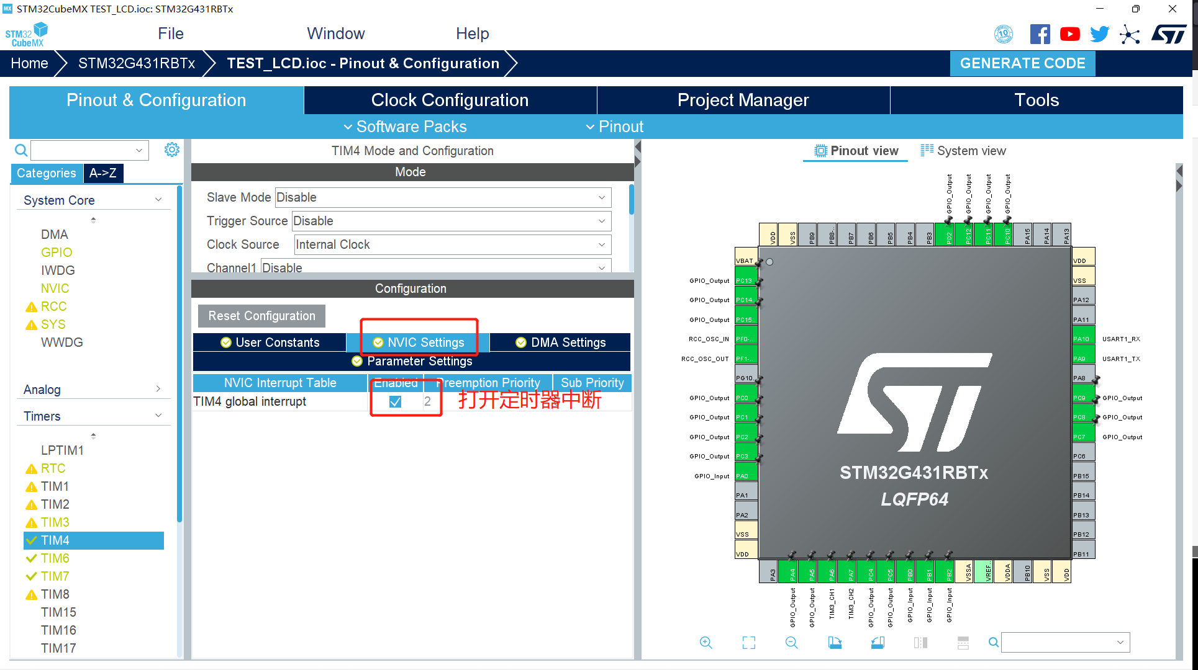Rotate the chip view clockwise
Image resolution: width=1198 pixels, height=670 pixels.
tap(835, 643)
